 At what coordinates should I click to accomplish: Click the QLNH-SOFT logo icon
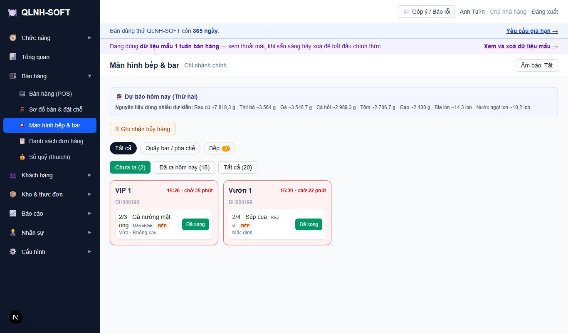pyautogui.click(x=12, y=13)
